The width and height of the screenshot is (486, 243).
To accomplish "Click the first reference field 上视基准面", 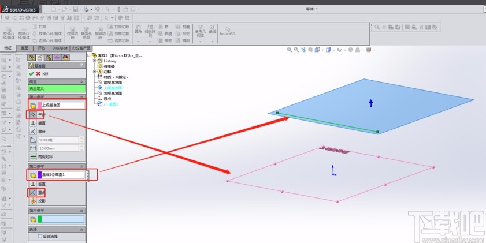I will pyautogui.click(x=61, y=105).
